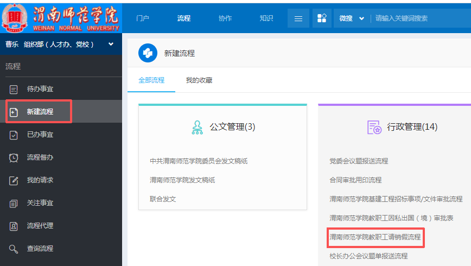Viewport: 471px width, 266px height.
Task: Click the 待办事宜 sidebar icon
Action: 14,89
